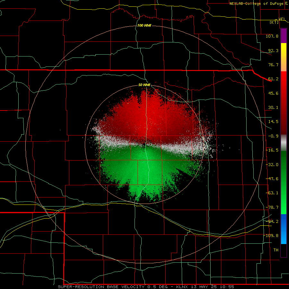Click the -109.8 velocity scale value

(x=271, y=236)
